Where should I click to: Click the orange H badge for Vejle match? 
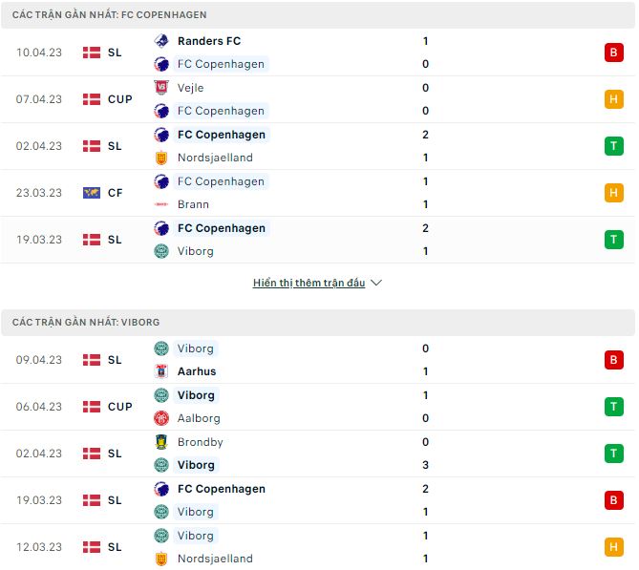click(612, 99)
